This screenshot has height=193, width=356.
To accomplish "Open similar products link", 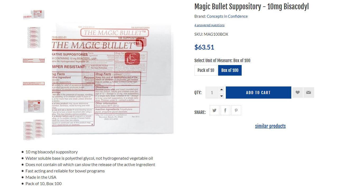I will click(270, 126).
